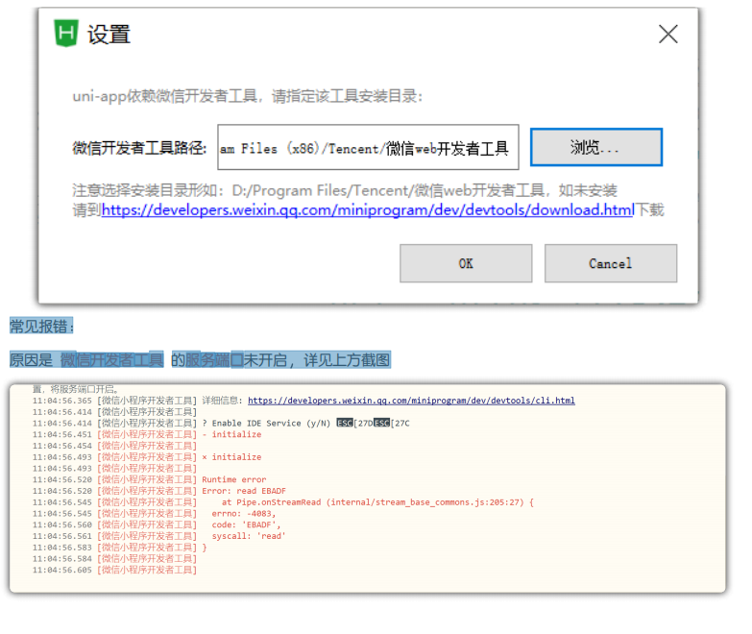Image resolution: width=752 pixels, height=634 pixels.
Task: Open the devtools download.html link
Action: coord(368,210)
